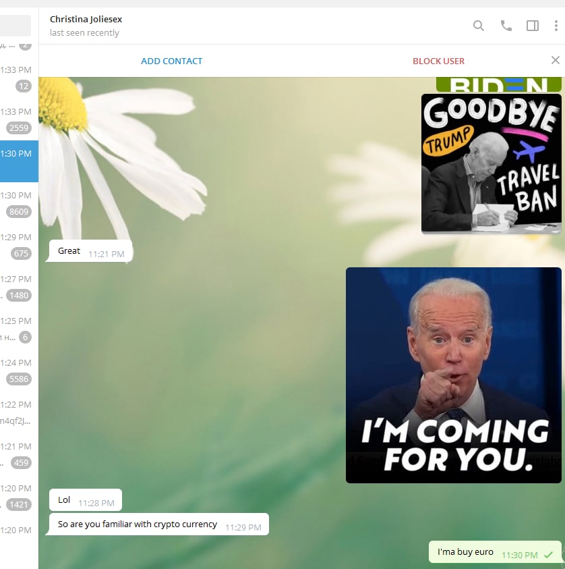The width and height of the screenshot is (565, 569).
Task: Click the 11:30 PM sent checkmark
Action: tap(548, 555)
